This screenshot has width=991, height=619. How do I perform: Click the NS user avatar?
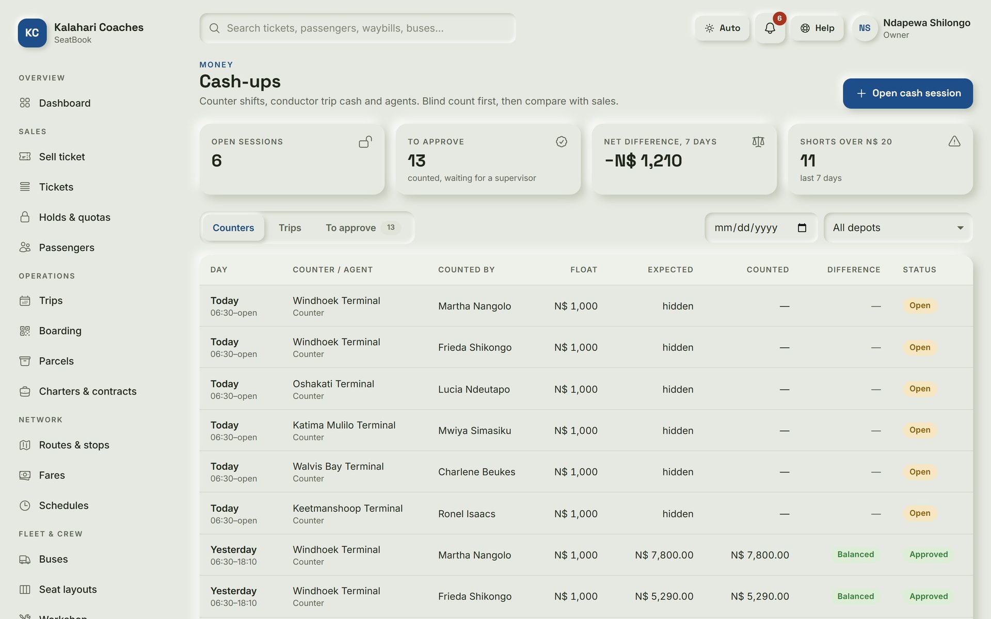tap(865, 28)
